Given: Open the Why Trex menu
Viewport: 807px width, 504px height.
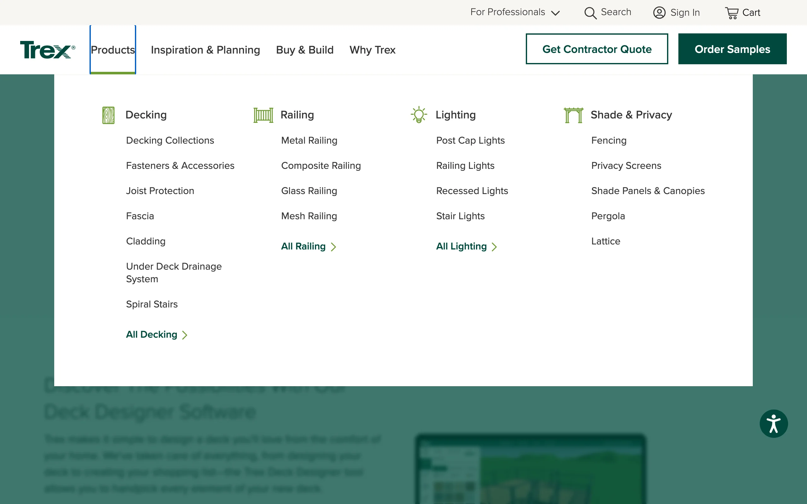Looking at the screenshot, I should pos(373,50).
